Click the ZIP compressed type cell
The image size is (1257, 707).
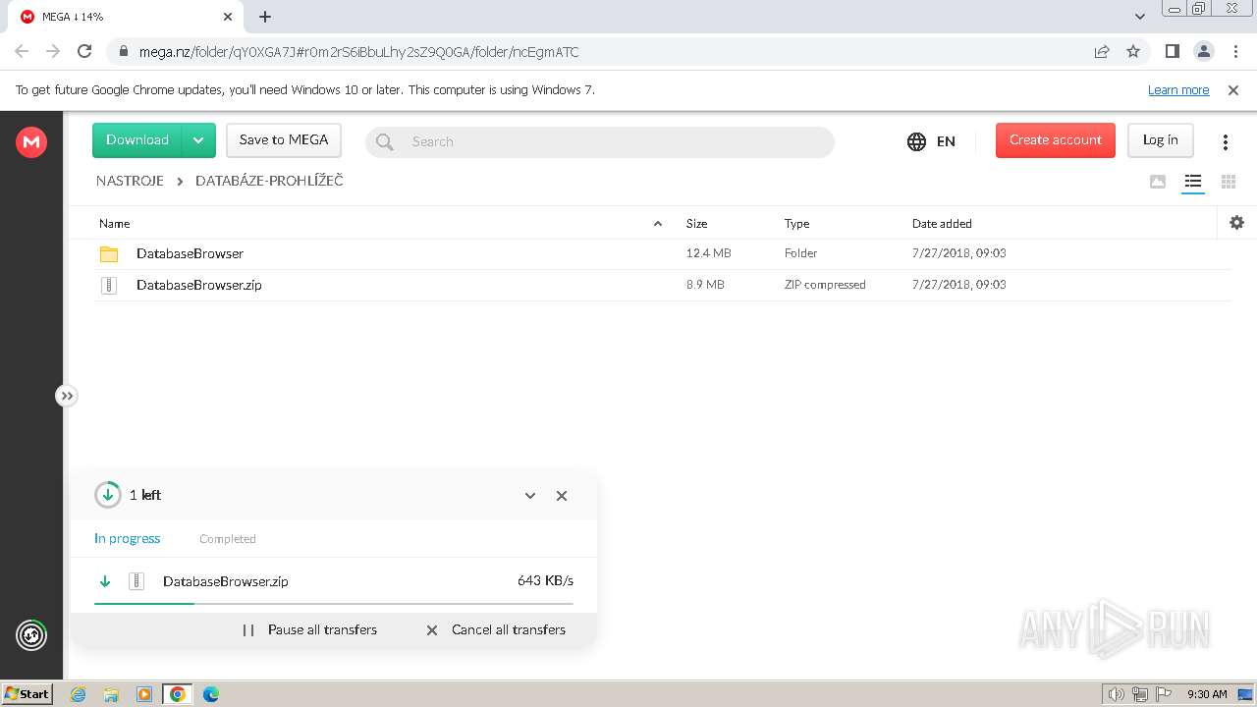click(x=825, y=285)
